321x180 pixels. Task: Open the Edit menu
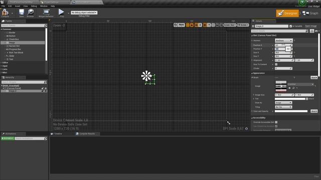pos(10,6)
